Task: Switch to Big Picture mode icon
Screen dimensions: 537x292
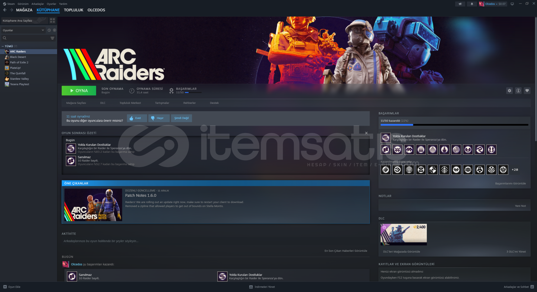Action: (x=512, y=4)
